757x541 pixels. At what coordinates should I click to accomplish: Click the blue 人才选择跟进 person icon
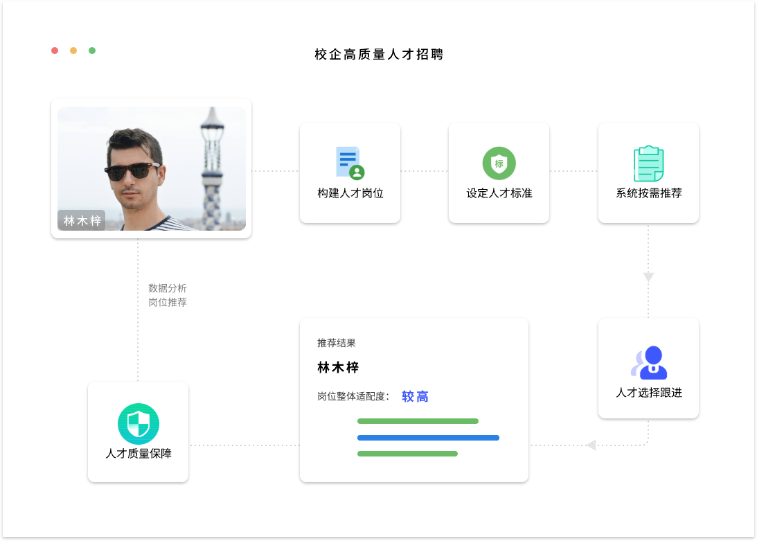(649, 362)
